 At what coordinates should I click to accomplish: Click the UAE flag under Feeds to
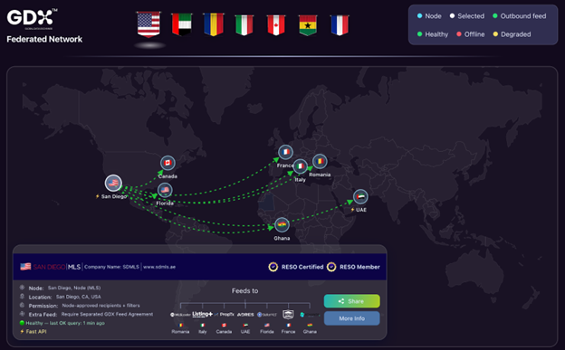click(245, 326)
